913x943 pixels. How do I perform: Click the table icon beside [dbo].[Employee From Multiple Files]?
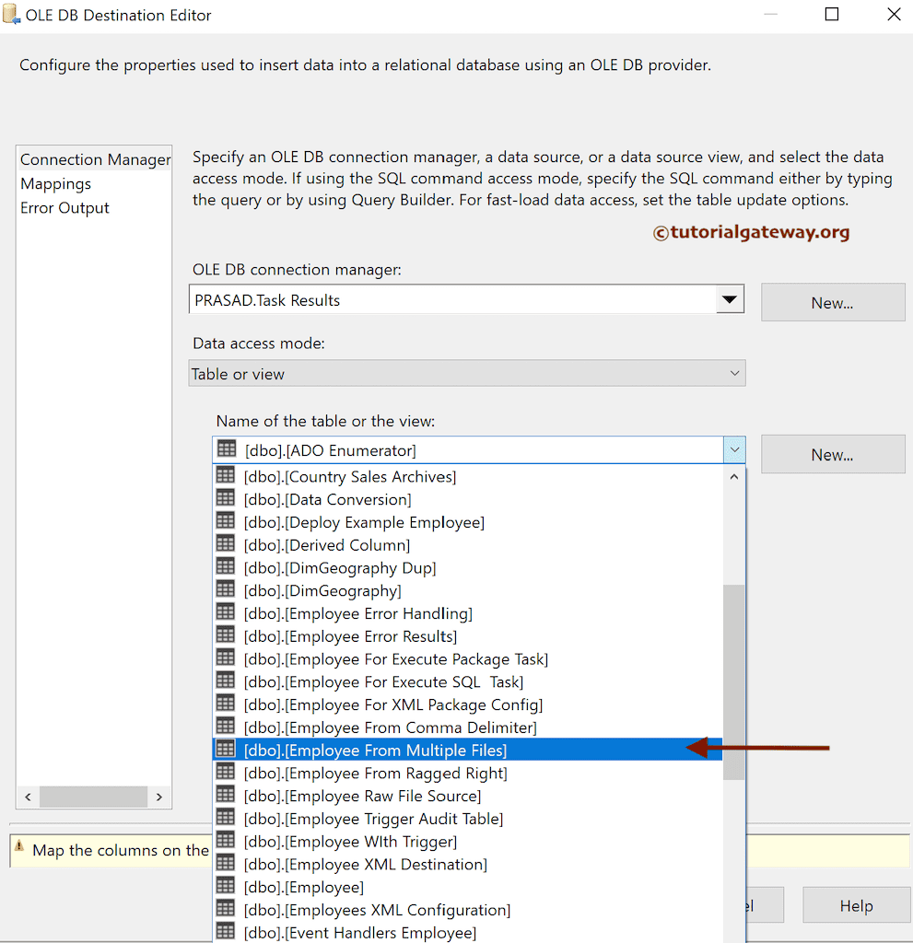click(226, 749)
